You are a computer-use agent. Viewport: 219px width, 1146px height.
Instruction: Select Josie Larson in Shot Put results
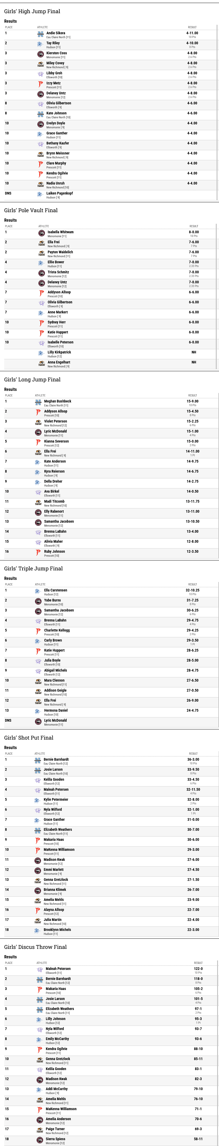[x=53, y=769]
